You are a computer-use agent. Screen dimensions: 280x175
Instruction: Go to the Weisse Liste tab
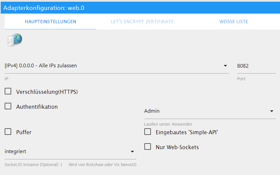pos(234,22)
